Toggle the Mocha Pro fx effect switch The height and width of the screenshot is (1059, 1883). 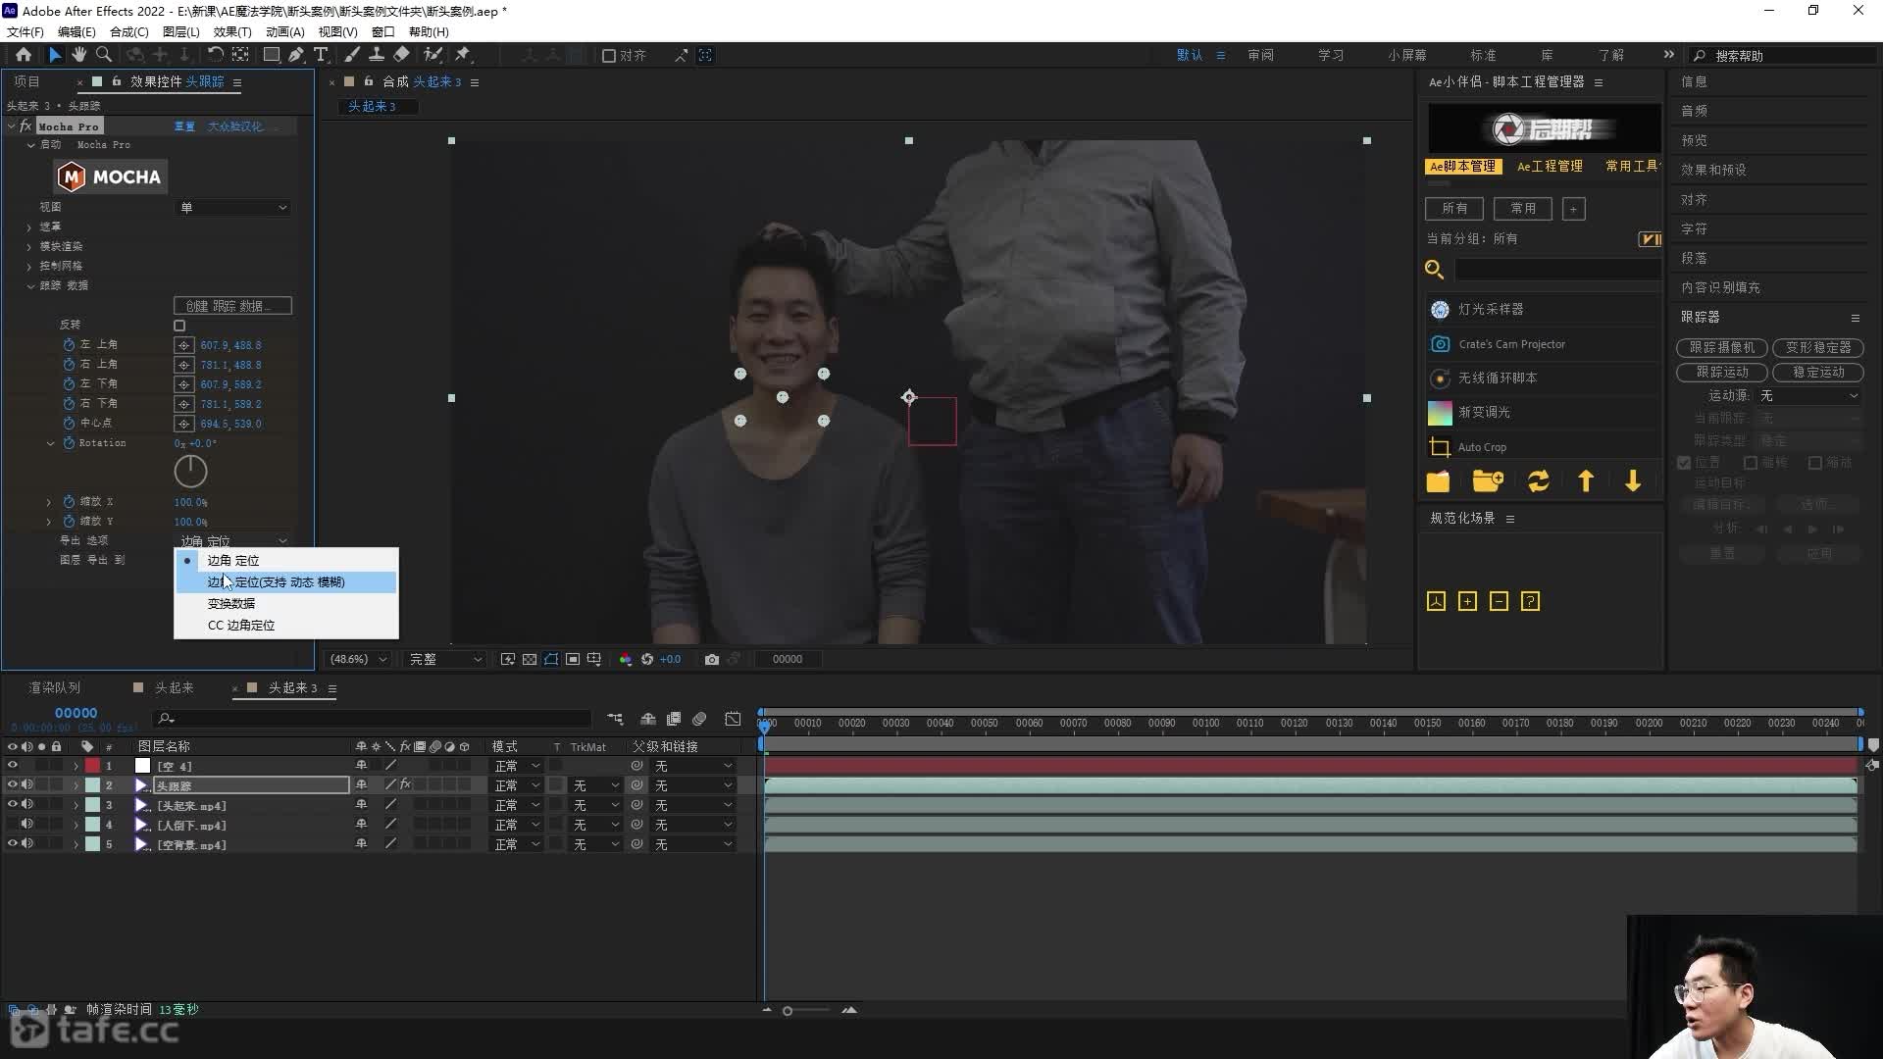(x=25, y=126)
